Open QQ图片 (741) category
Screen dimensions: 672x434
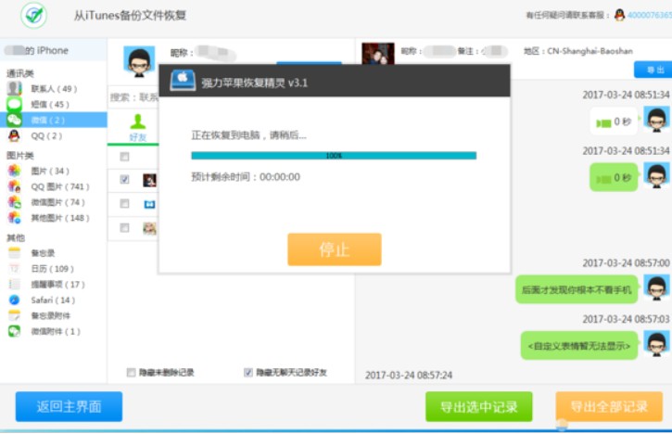click(57, 186)
